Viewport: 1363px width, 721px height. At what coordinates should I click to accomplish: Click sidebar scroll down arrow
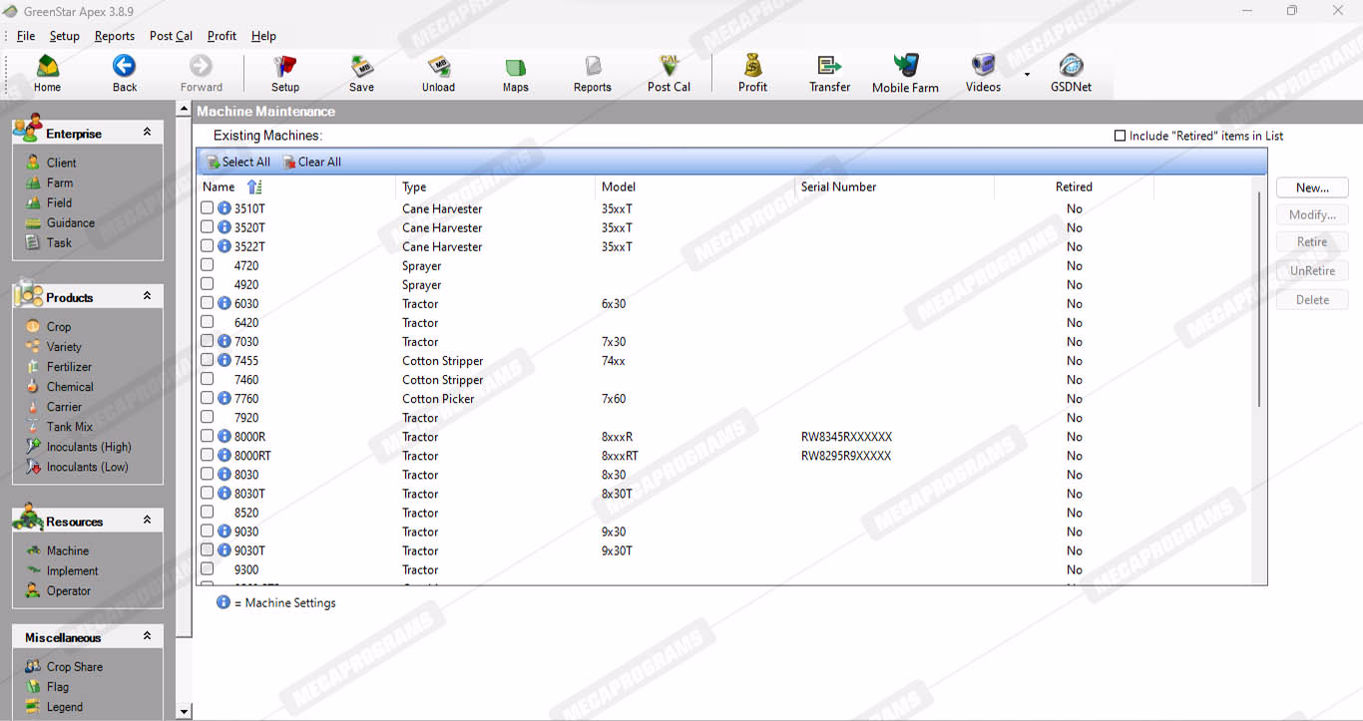(184, 712)
